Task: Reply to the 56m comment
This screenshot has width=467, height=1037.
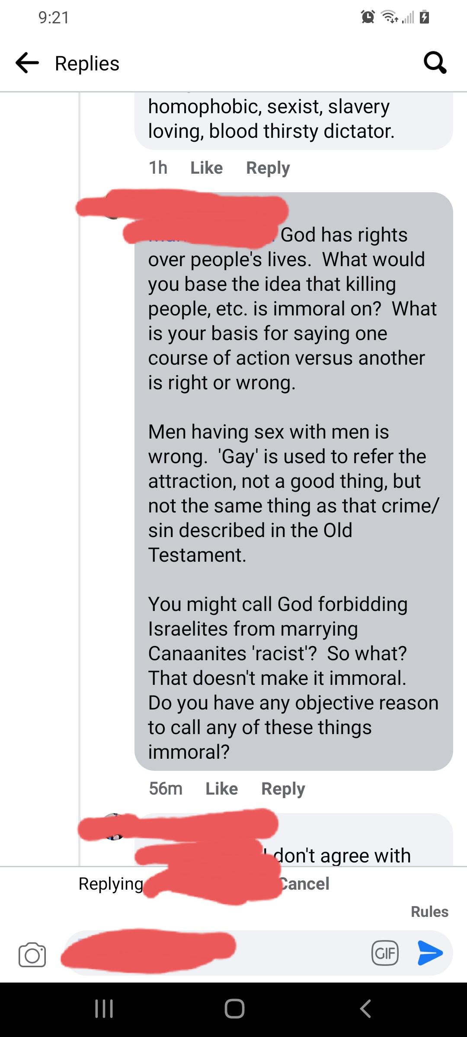Action: pos(283,788)
